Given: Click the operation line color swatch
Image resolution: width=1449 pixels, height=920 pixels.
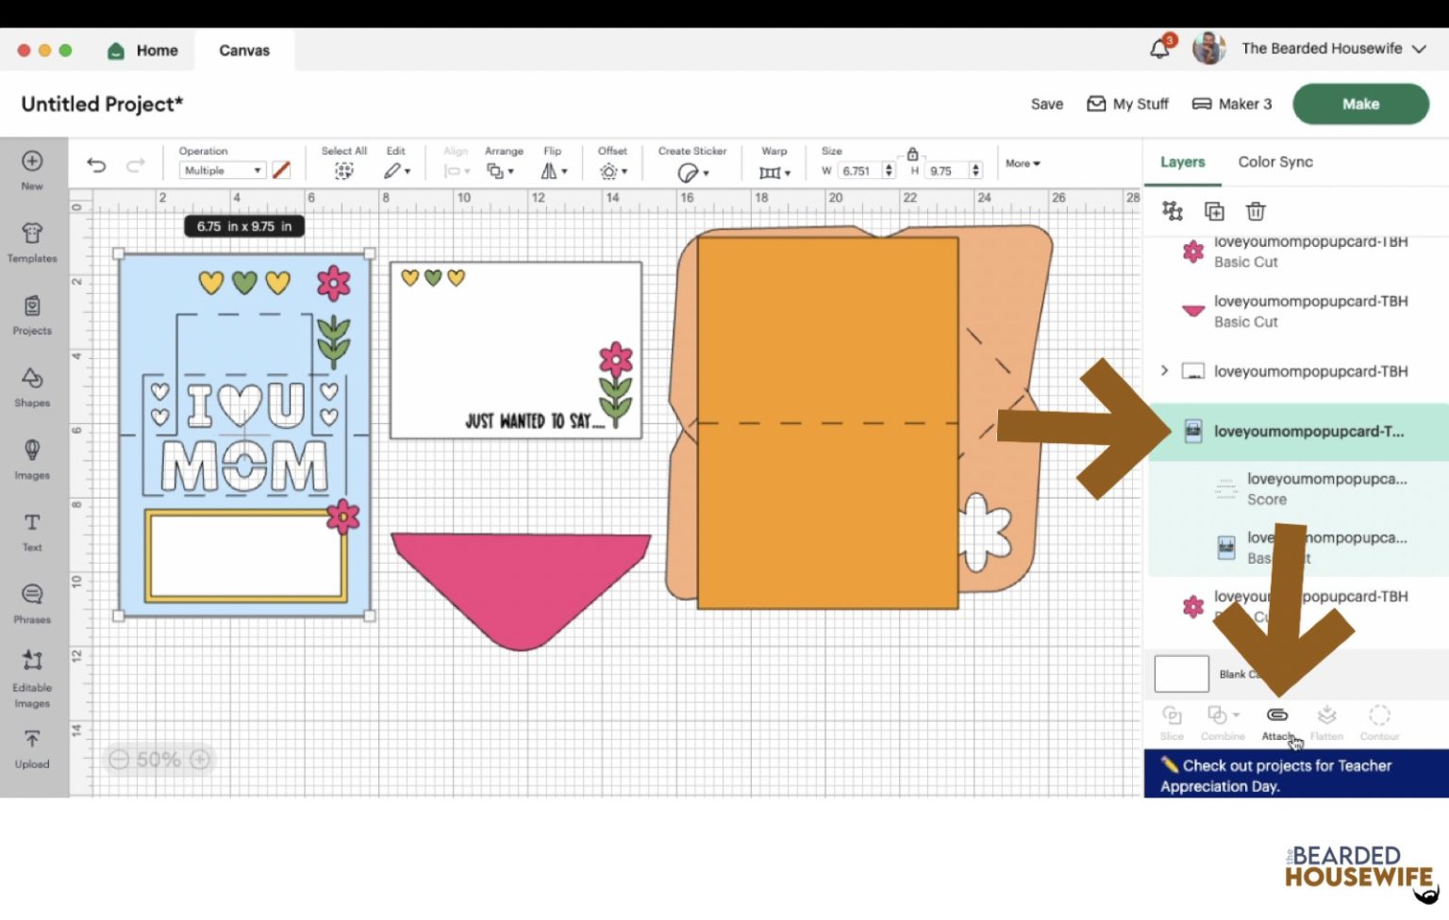Looking at the screenshot, I should (x=281, y=171).
